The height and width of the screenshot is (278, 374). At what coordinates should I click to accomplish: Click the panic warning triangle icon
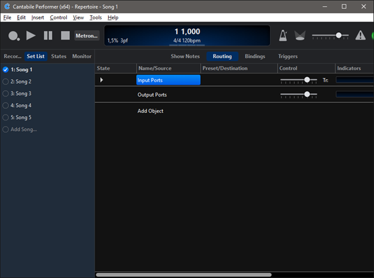click(x=360, y=36)
